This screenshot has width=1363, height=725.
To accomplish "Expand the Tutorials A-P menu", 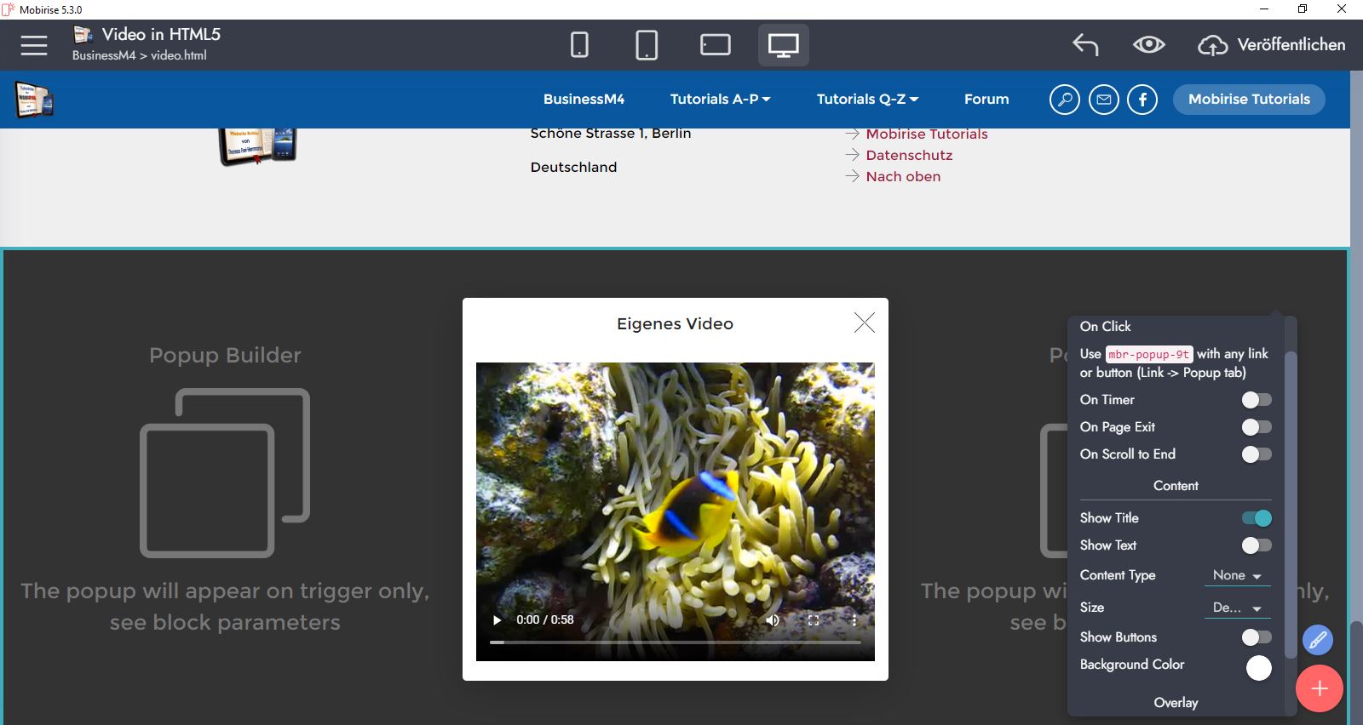I will (720, 100).
